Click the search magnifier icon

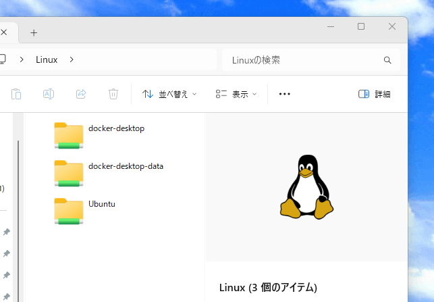click(387, 60)
